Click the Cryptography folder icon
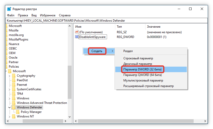 (14, 76)
